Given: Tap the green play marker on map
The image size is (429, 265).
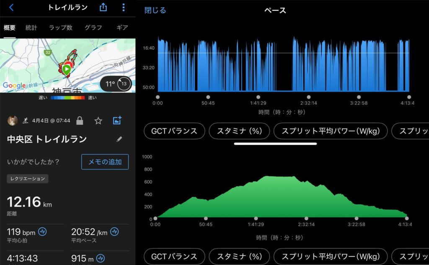Looking at the screenshot, I should [66, 69].
